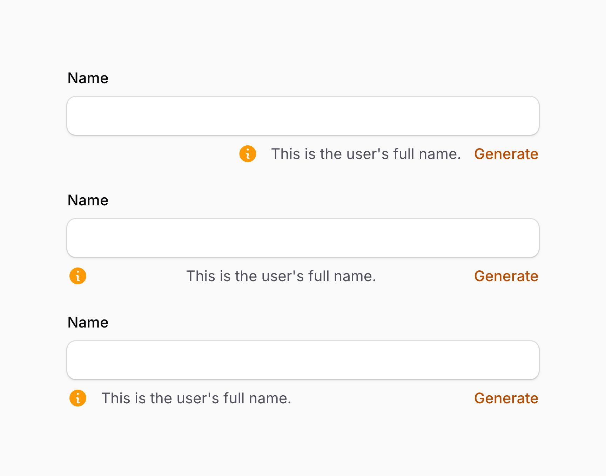Click Generate under the second Name field
The image size is (606, 476).
[506, 276]
